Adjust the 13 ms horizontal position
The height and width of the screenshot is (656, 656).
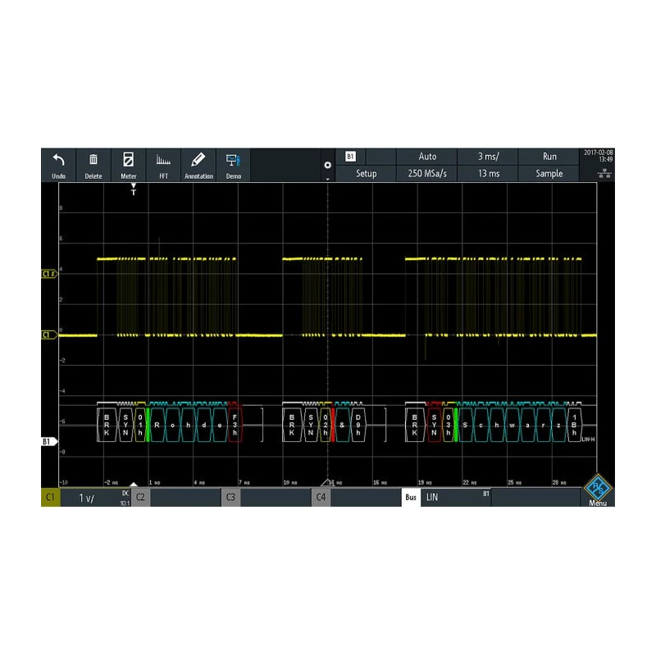tap(488, 173)
